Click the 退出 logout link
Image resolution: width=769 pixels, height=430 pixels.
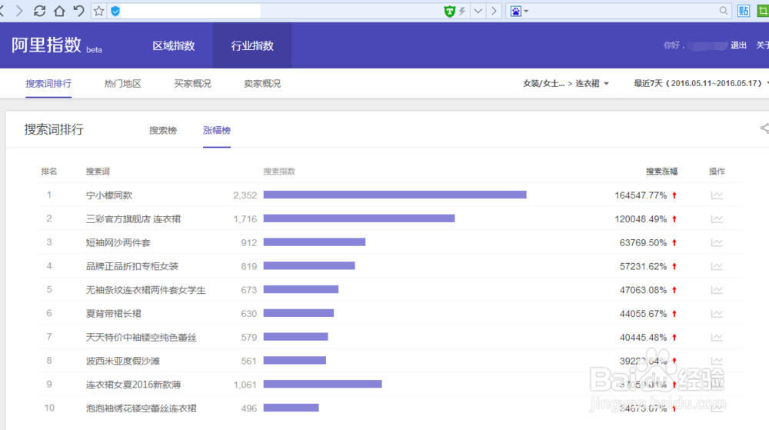point(738,45)
